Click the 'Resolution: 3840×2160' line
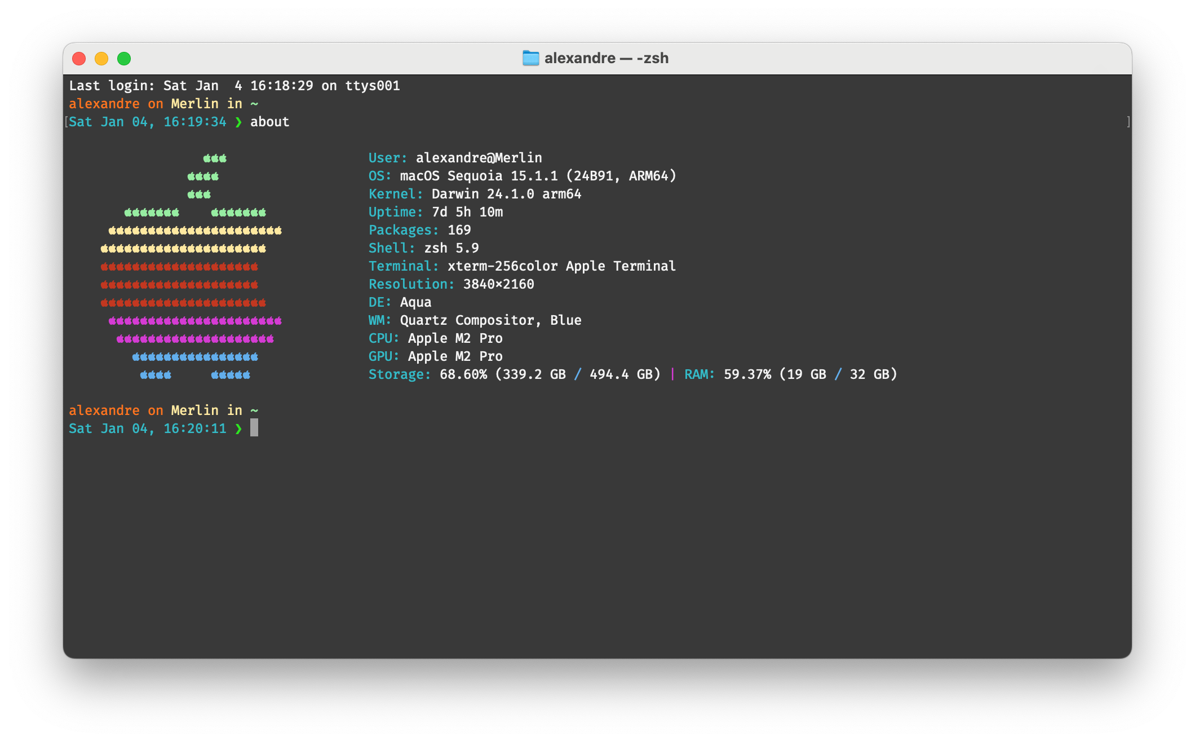This screenshot has height=742, width=1195. (x=451, y=284)
